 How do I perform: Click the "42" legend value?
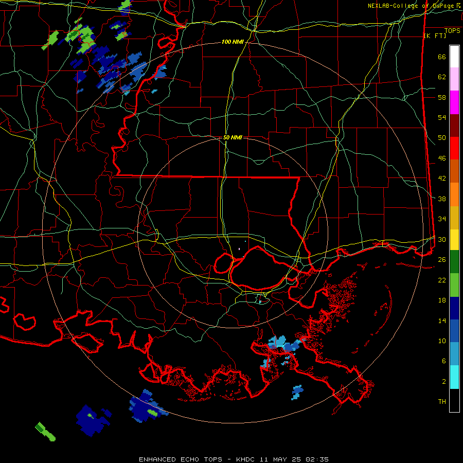point(442,179)
